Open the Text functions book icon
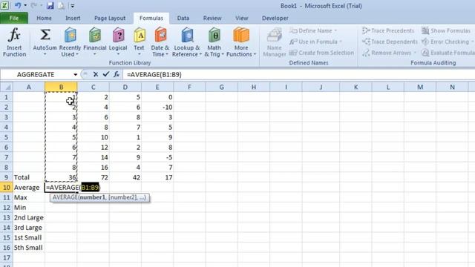The height and width of the screenshot is (267, 475). coord(140,36)
